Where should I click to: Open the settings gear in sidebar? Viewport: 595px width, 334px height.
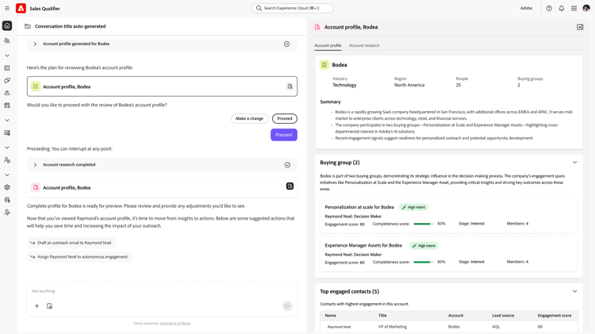(7, 187)
